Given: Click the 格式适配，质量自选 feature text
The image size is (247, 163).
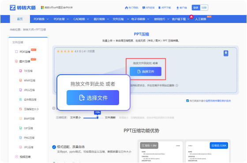Looking at the screenshot, I should point(71,147).
